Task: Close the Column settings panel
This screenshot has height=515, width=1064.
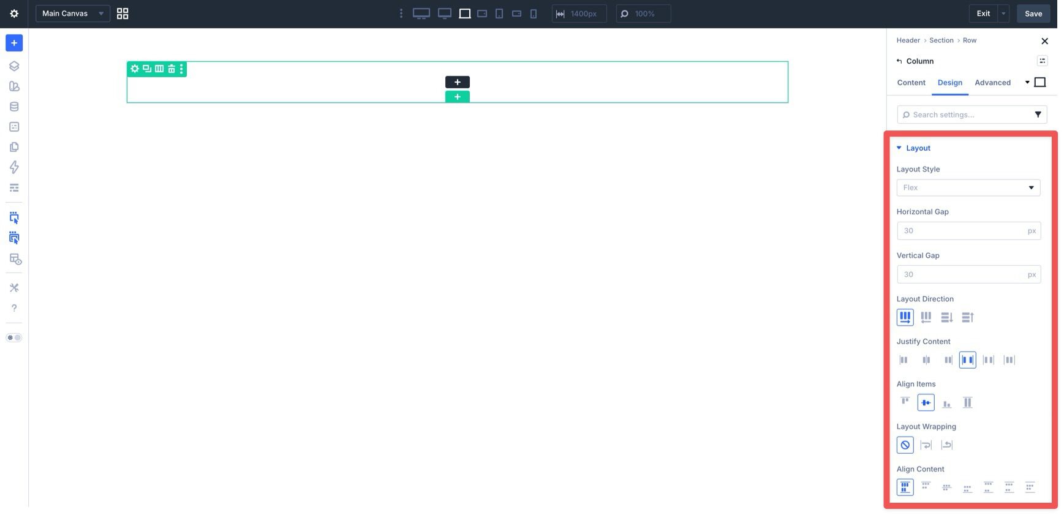Action: [1045, 41]
